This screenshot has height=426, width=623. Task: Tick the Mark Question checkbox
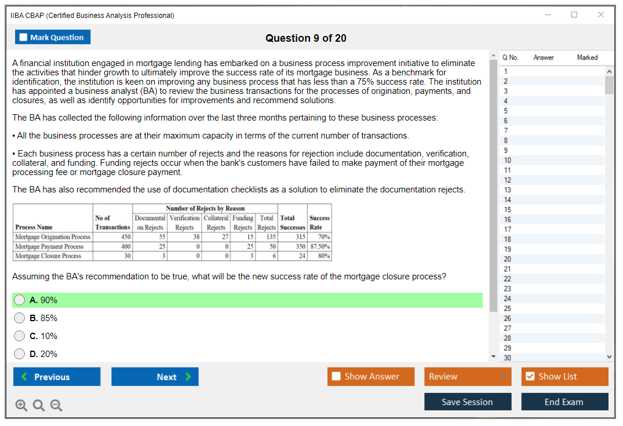click(x=24, y=37)
